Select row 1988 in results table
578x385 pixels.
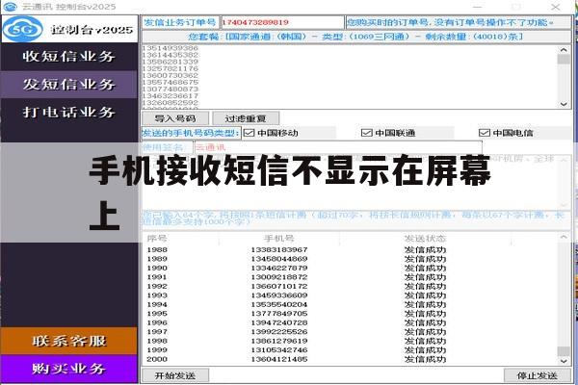tap(351, 250)
